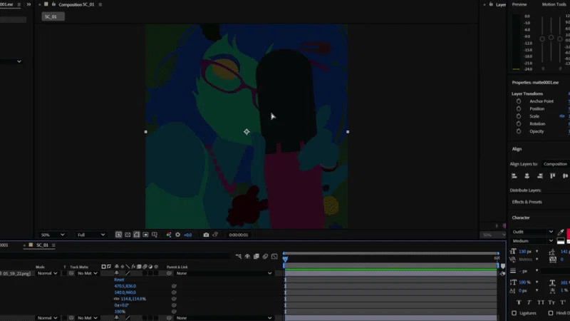Image resolution: width=570 pixels, height=321 pixels.
Task: Open the Full resolution dropdown
Action: [x=91, y=235]
